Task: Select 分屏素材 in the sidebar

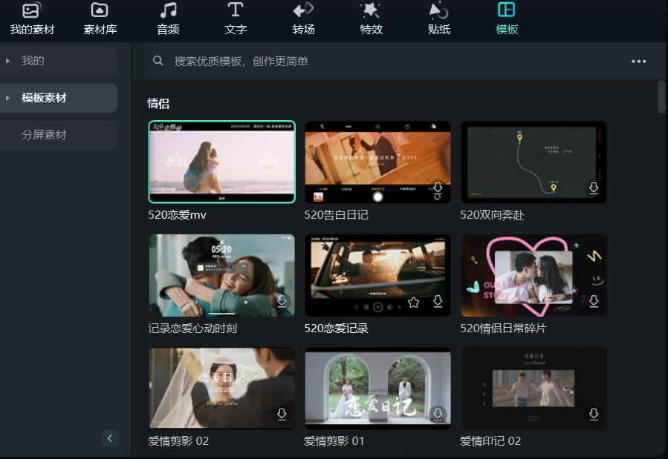Action: point(44,135)
